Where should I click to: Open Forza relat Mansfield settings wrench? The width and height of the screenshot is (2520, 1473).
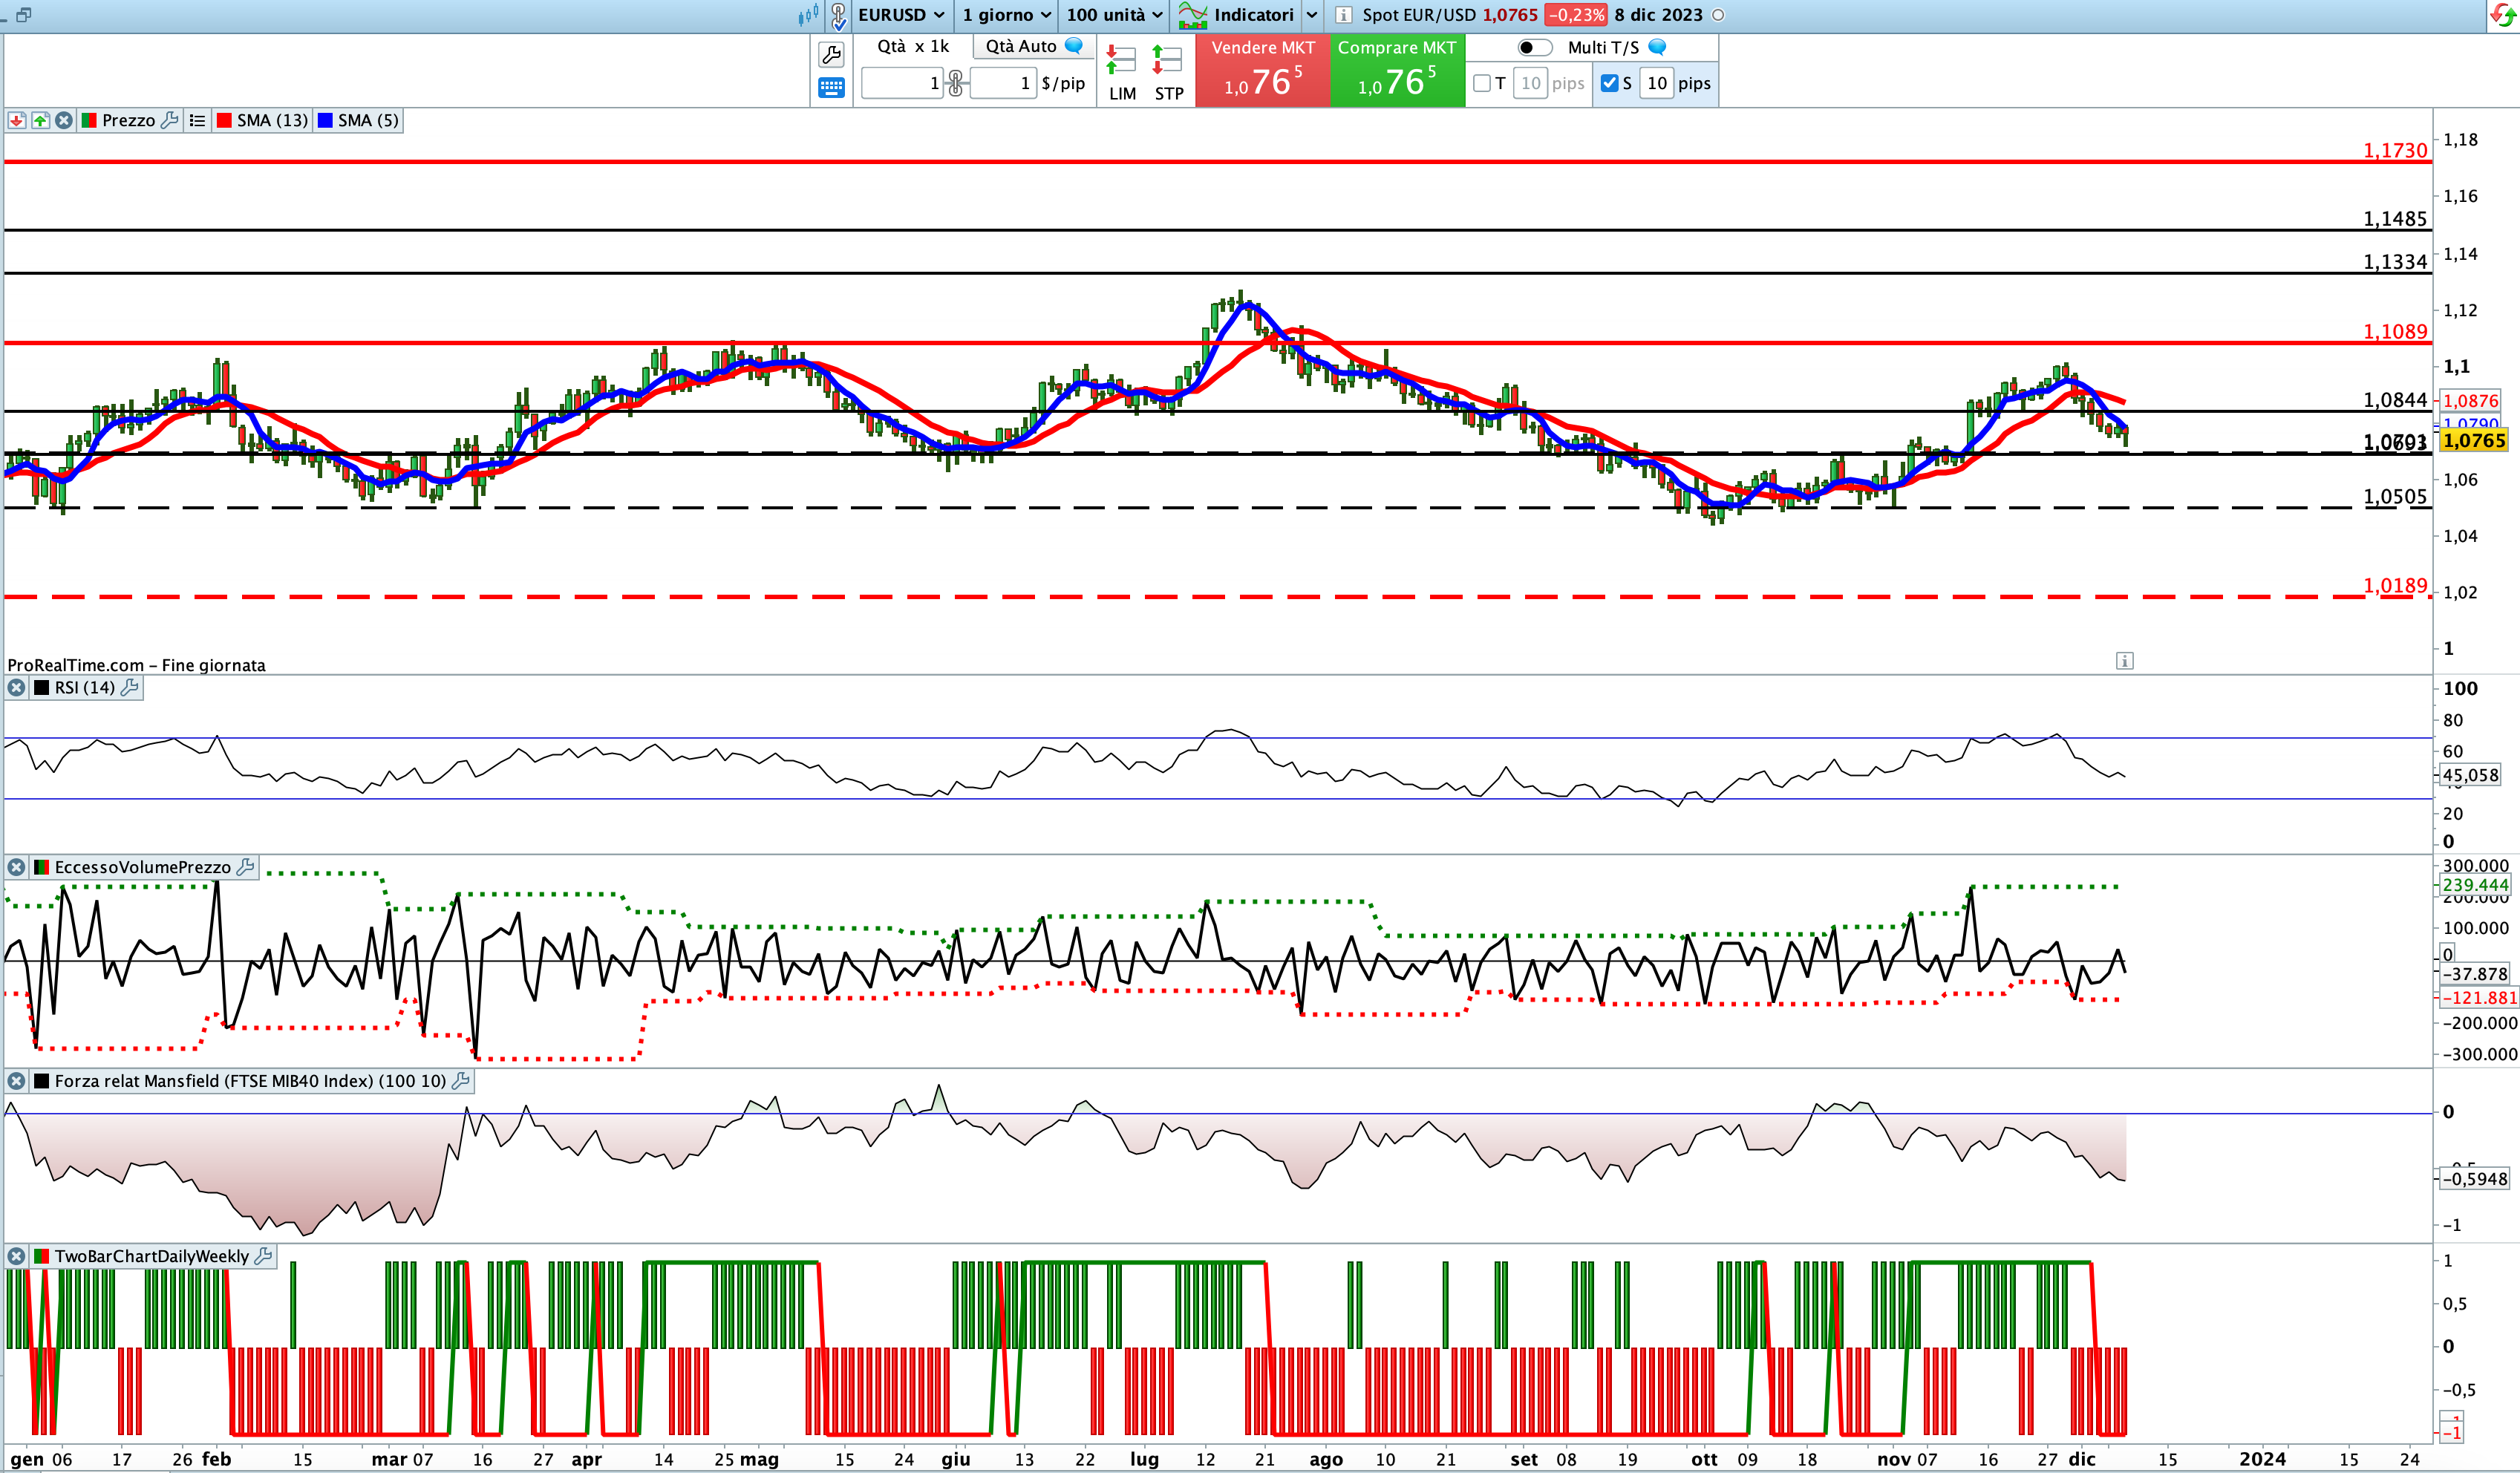(461, 1081)
